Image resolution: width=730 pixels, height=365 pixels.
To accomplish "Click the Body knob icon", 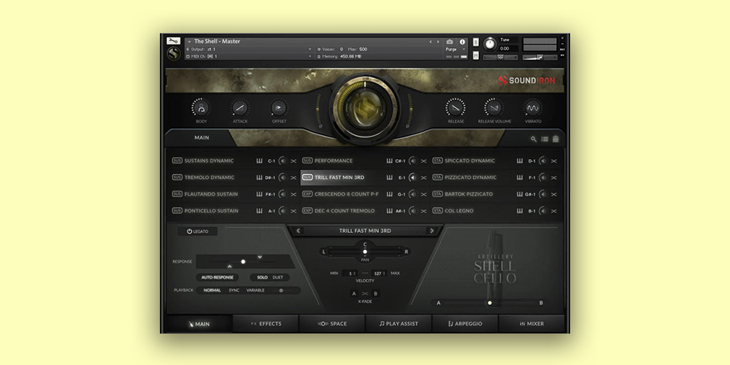I will [x=201, y=109].
